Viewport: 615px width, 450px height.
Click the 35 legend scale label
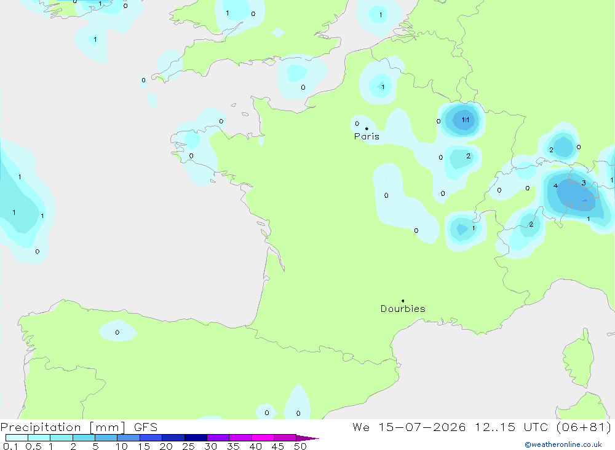pos(233,446)
